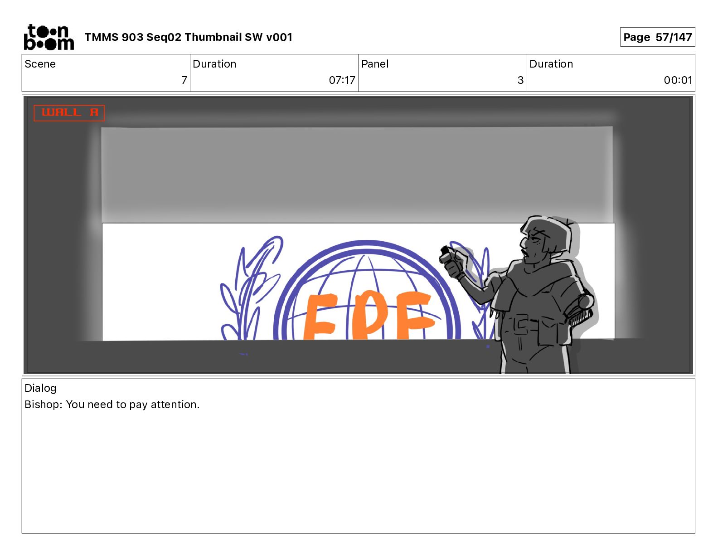Click the storyboard panel thumbnail's globe emblem
Image resolution: width=718 pixels, height=555 pixels.
tap(367, 290)
